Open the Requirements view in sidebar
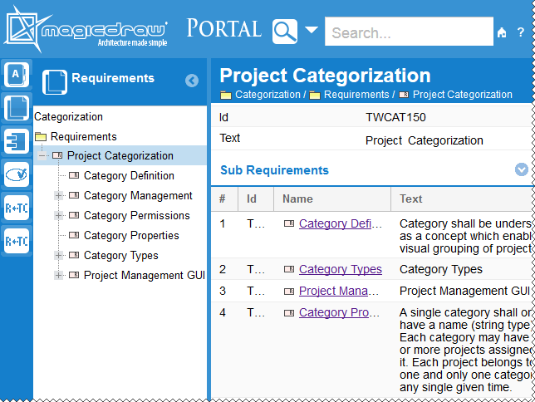 pos(17,107)
